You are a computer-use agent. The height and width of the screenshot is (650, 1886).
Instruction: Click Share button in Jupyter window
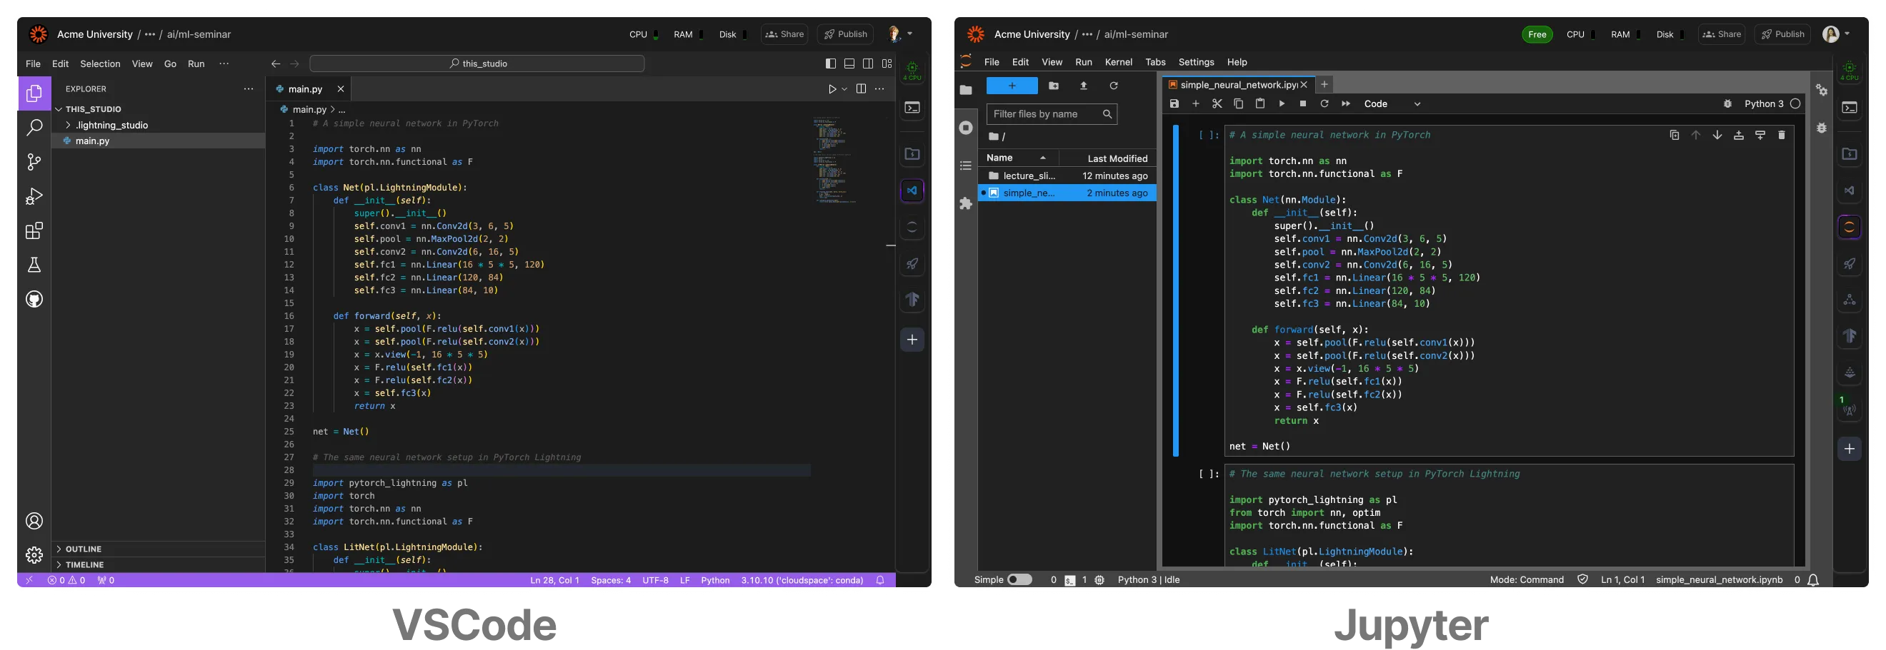coord(1721,34)
